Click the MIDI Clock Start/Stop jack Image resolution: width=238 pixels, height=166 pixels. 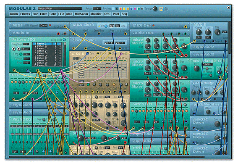(99, 34)
